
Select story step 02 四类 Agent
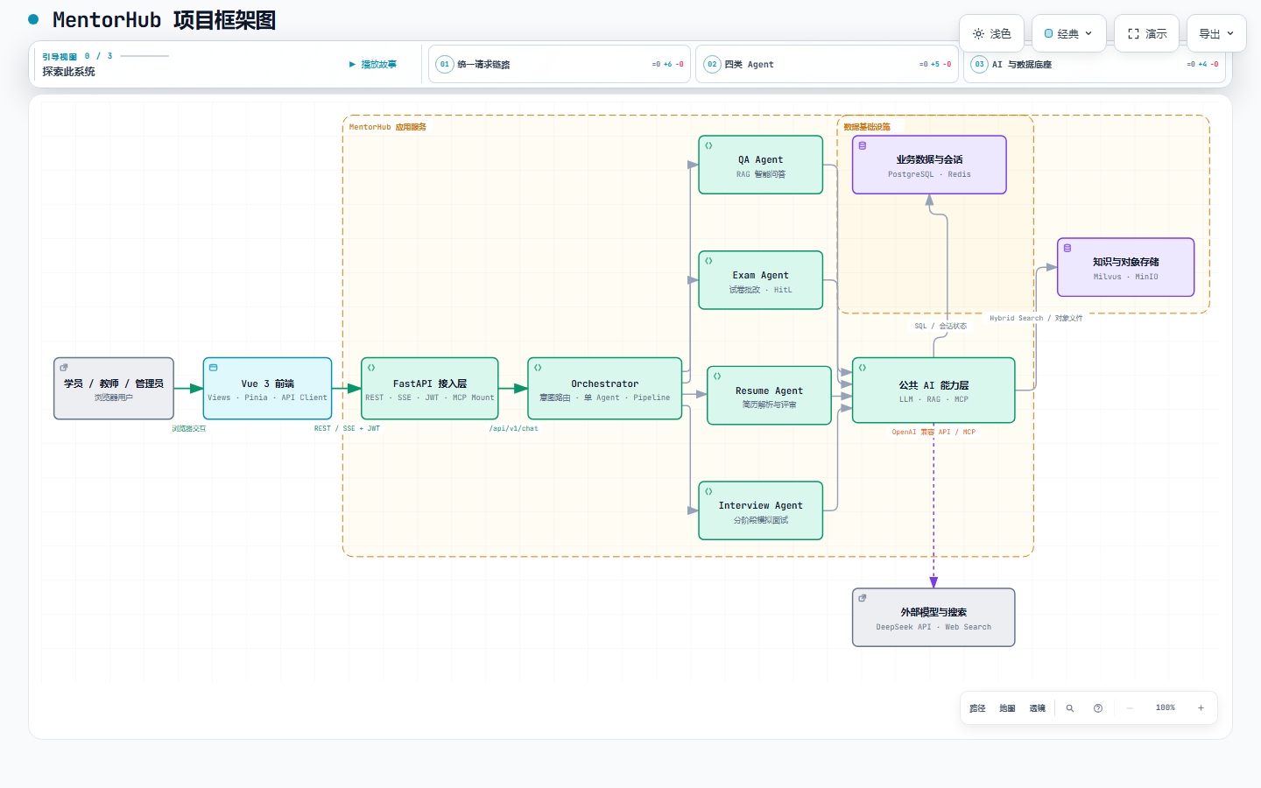[827, 64]
